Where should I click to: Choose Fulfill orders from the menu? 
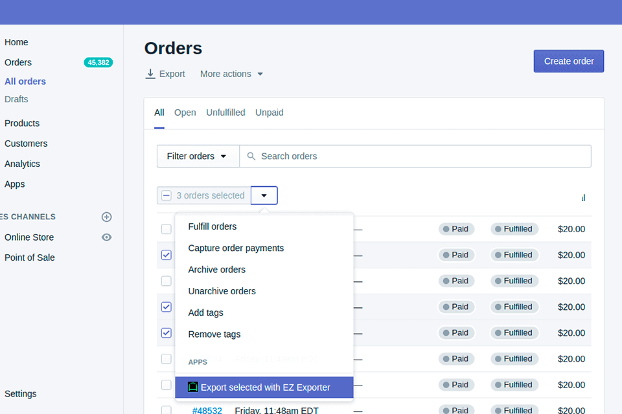click(213, 226)
